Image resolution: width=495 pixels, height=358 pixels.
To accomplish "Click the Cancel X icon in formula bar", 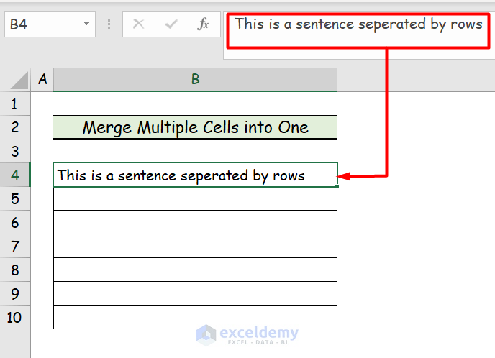I will [x=139, y=24].
